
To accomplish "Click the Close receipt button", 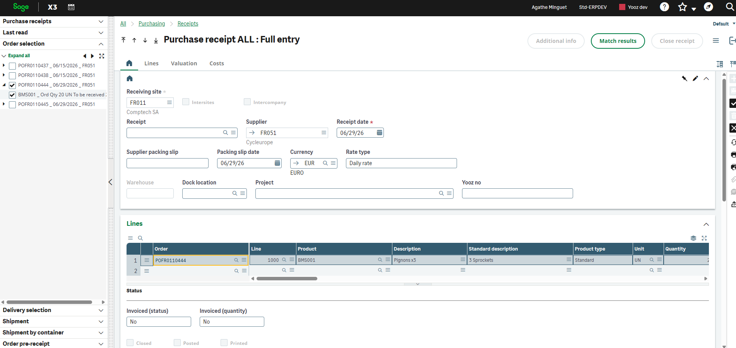I will [x=677, y=41].
